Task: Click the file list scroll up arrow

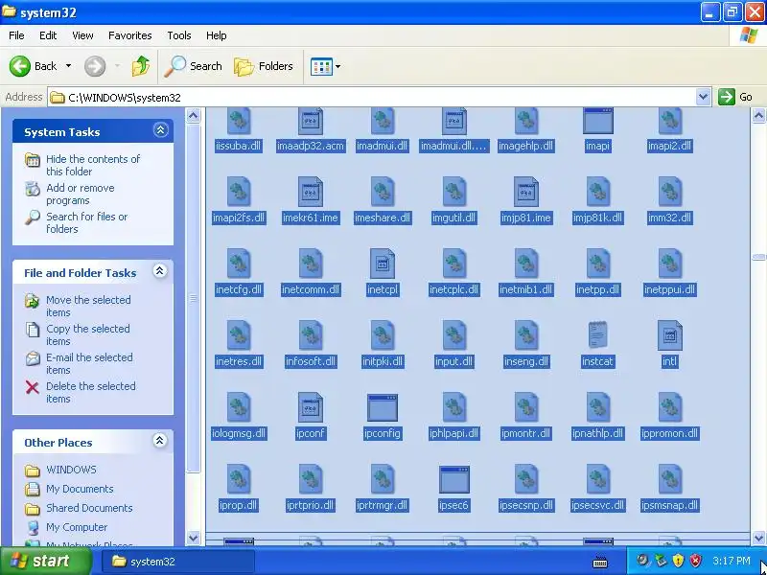Action: click(x=758, y=115)
